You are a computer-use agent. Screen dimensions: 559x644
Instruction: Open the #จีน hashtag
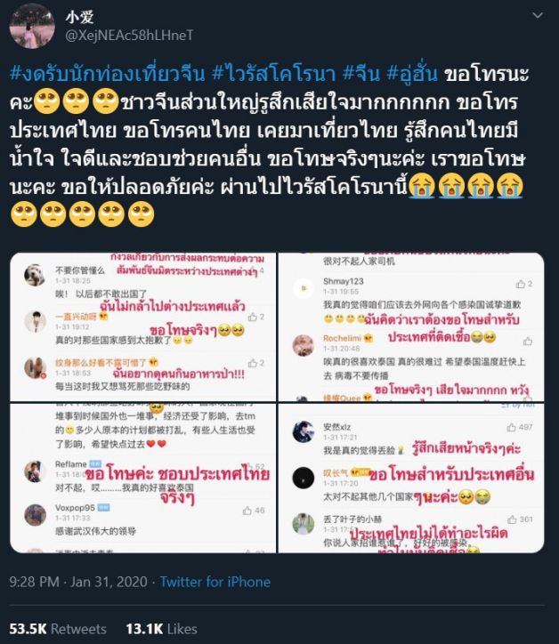click(x=361, y=74)
